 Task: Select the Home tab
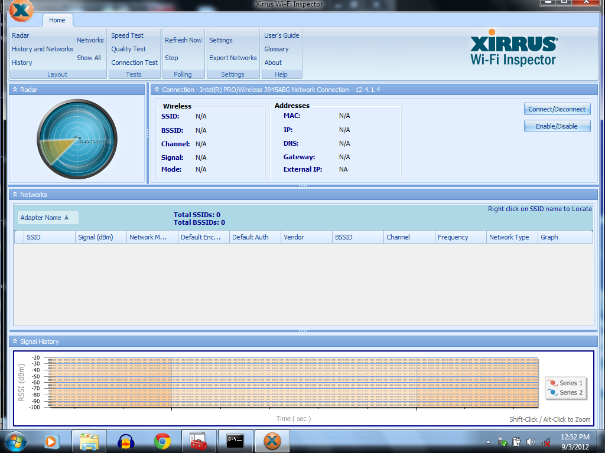(57, 19)
